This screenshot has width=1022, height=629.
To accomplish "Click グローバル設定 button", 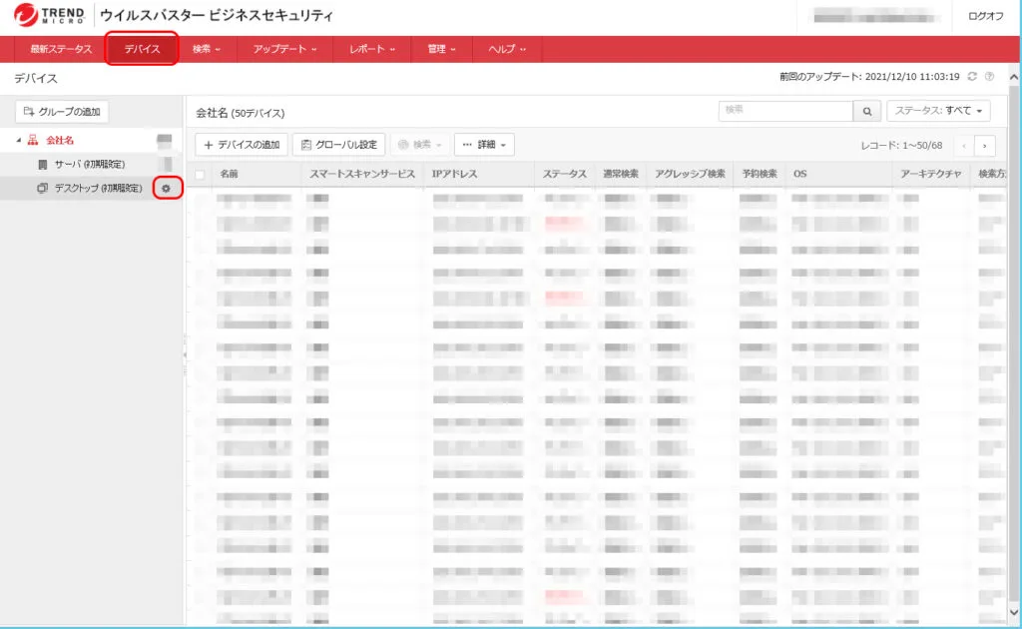I will tap(339, 145).
